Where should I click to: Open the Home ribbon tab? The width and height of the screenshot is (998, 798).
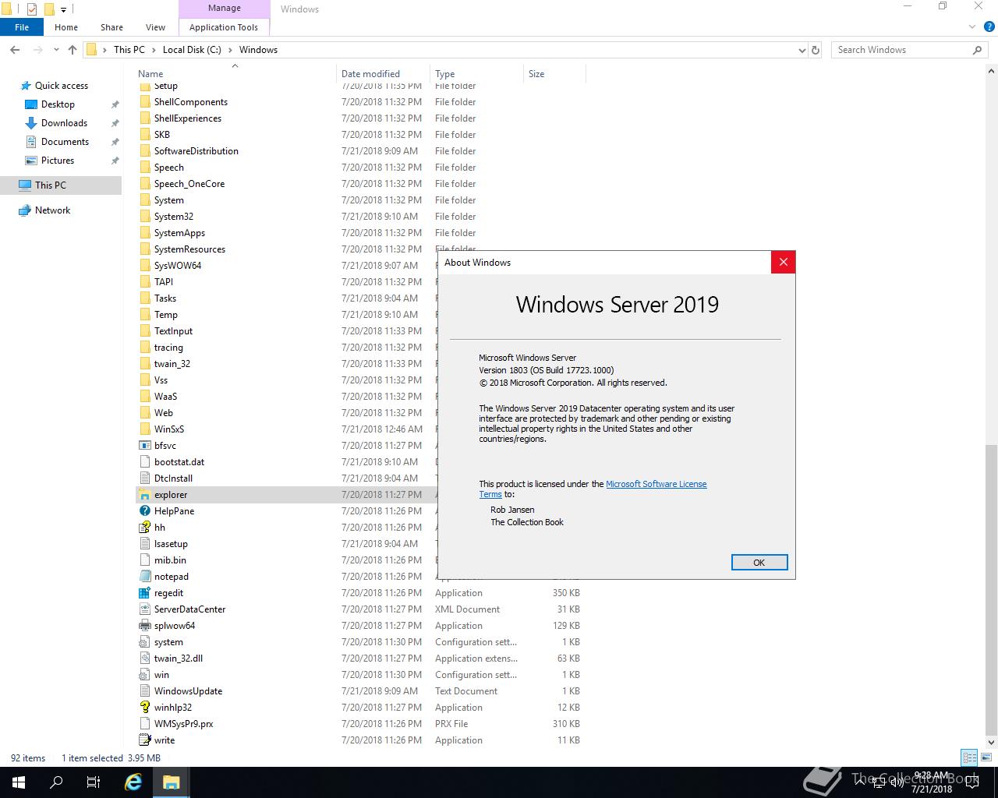click(66, 27)
